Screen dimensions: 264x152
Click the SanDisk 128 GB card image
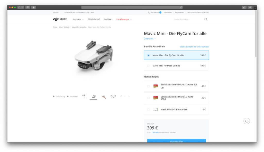155,86
